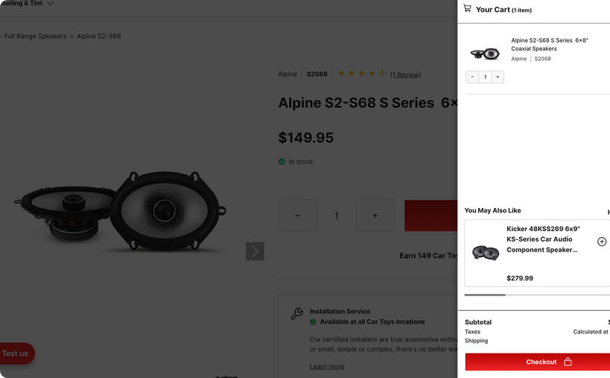Click the wrench Installation Service icon
This screenshot has width=610, height=378.
click(297, 313)
